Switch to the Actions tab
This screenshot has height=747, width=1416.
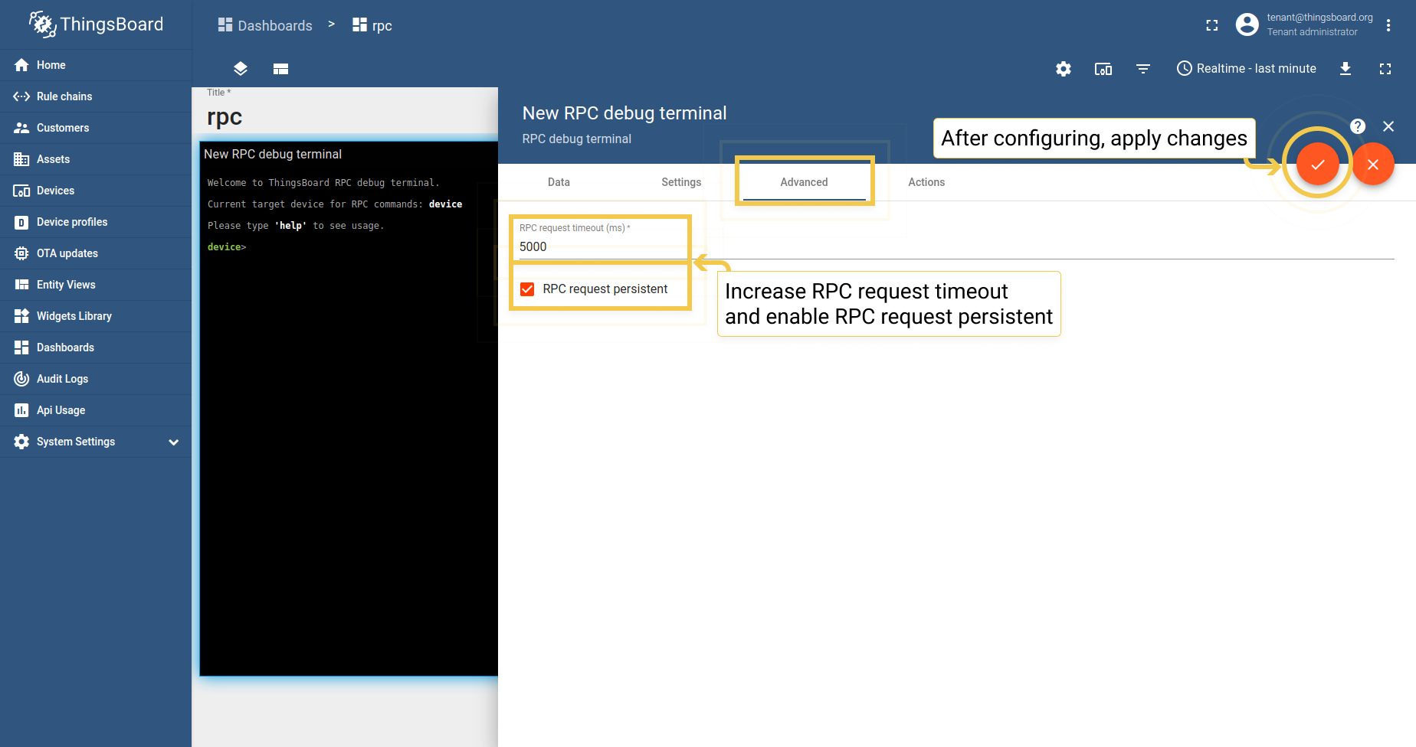(926, 182)
